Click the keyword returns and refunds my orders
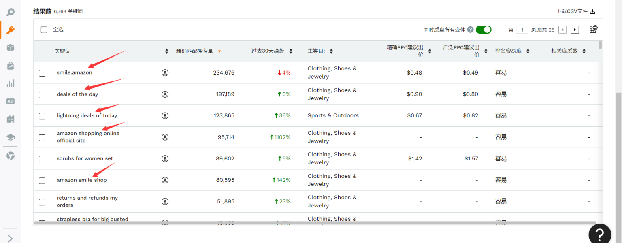Screen dimensions: 622x243 coord(87,201)
